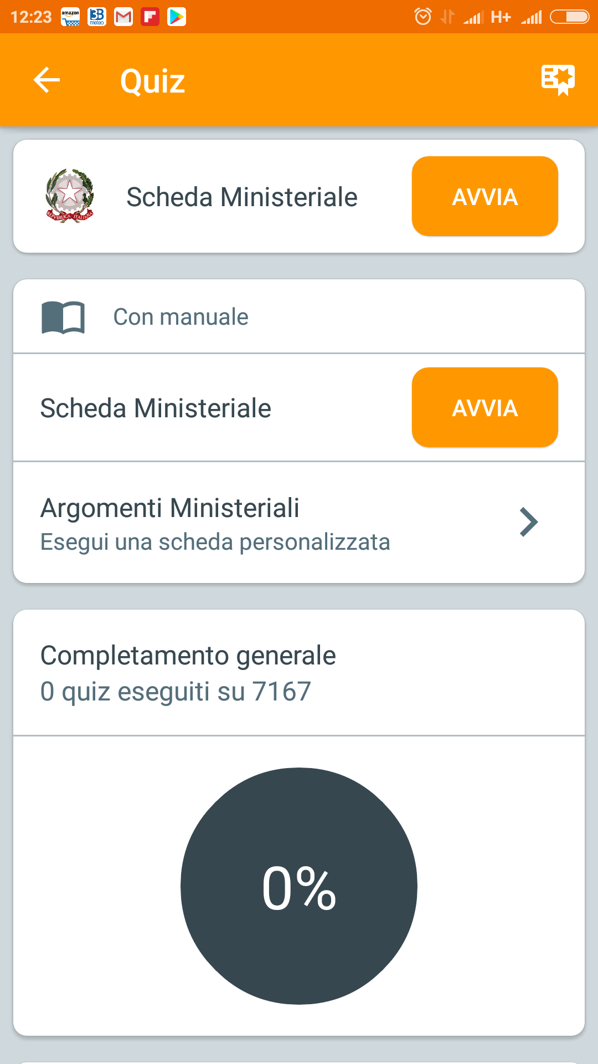This screenshot has height=1064, width=598.
Task: Start the top Scheda Ministeriale with AVVIA
Action: pyautogui.click(x=484, y=197)
